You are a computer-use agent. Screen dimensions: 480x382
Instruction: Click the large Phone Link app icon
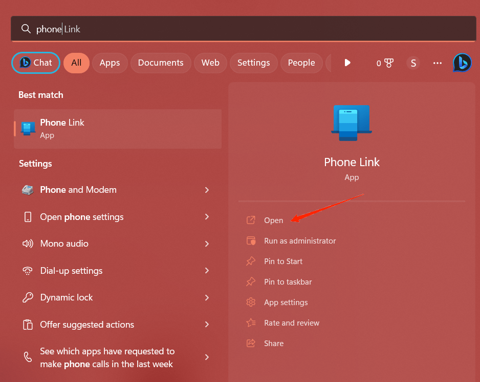tap(352, 123)
